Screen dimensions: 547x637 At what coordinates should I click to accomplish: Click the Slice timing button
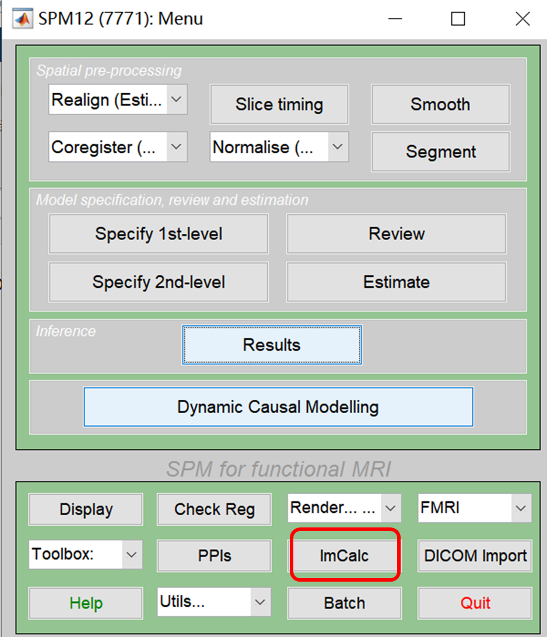coord(279,104)
